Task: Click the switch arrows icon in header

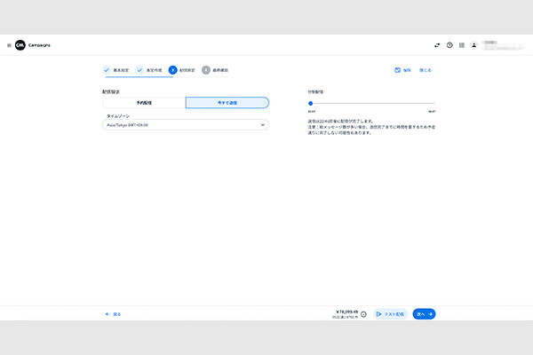Action: (x=437, y=45)
